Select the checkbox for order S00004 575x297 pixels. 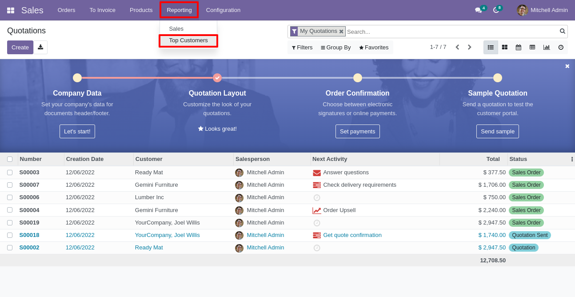10,210
